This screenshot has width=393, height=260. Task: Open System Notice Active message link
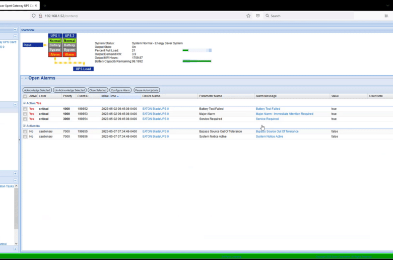coord(269,137)
